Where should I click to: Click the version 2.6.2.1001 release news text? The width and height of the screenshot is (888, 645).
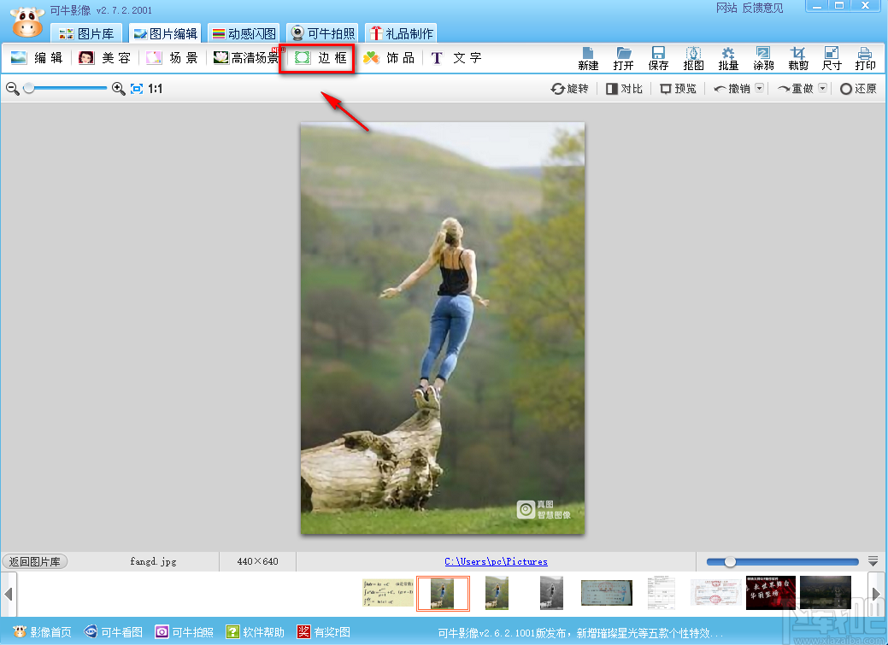click(580, 632)
